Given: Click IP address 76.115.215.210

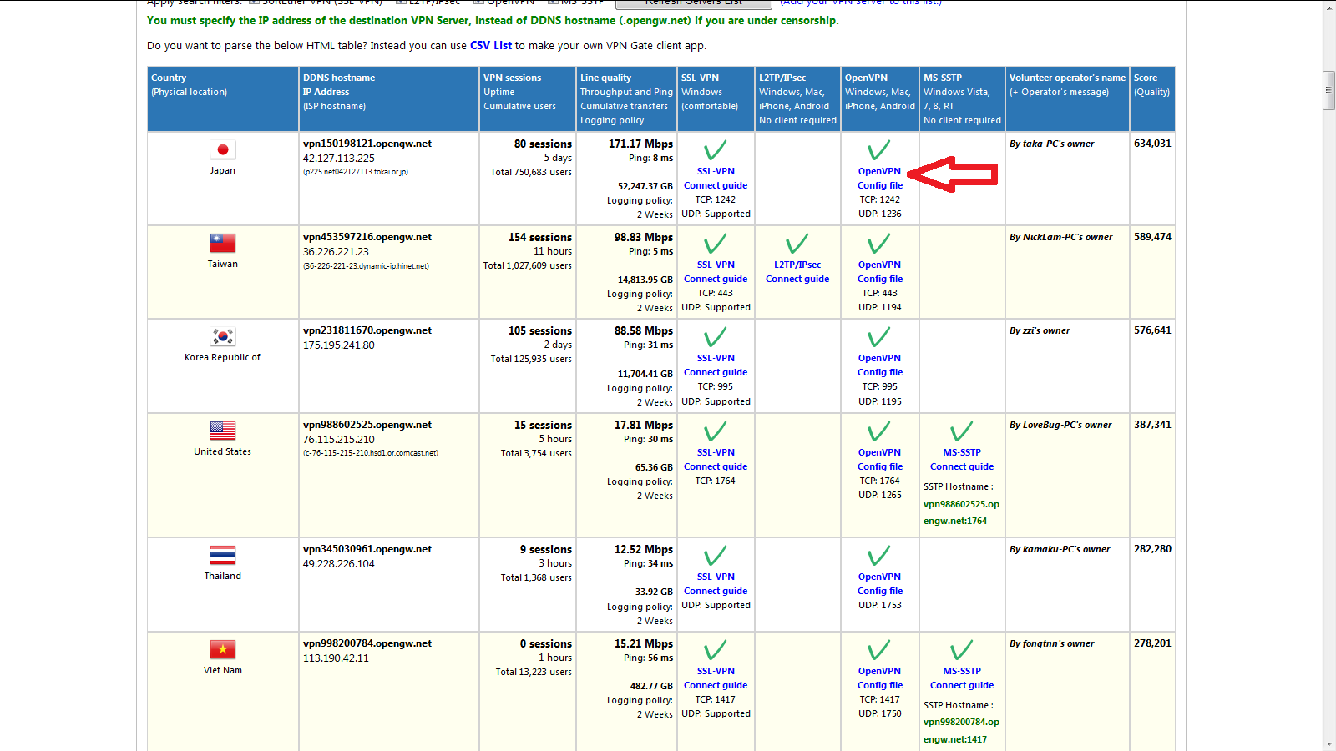Looking at the screenshot, I should pos(339,440).
